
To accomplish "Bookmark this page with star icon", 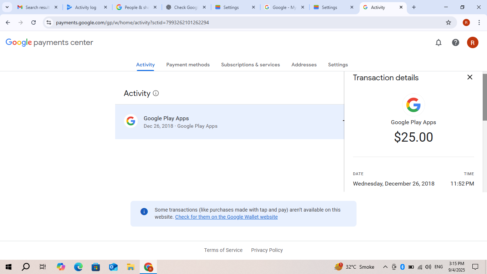I will [x=448, y=22].
